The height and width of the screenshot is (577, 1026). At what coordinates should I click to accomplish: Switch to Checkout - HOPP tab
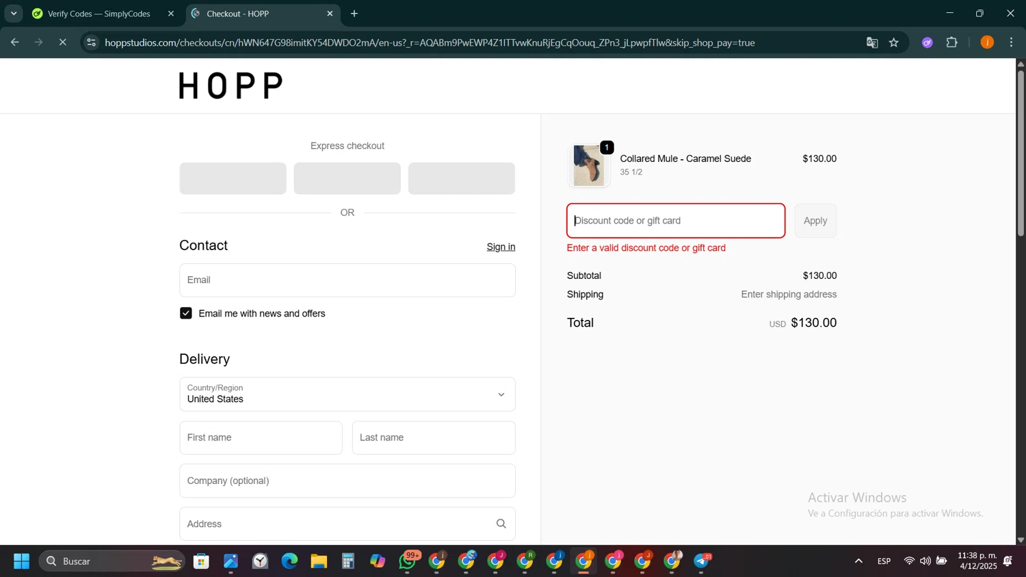263,14
